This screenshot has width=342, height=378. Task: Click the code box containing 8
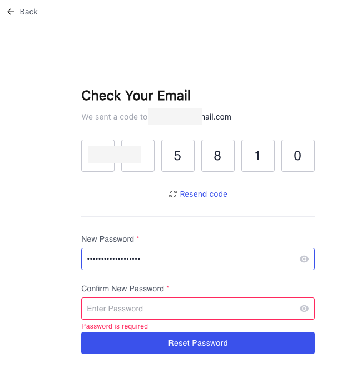pyautogui.click(x=218, y=156)
